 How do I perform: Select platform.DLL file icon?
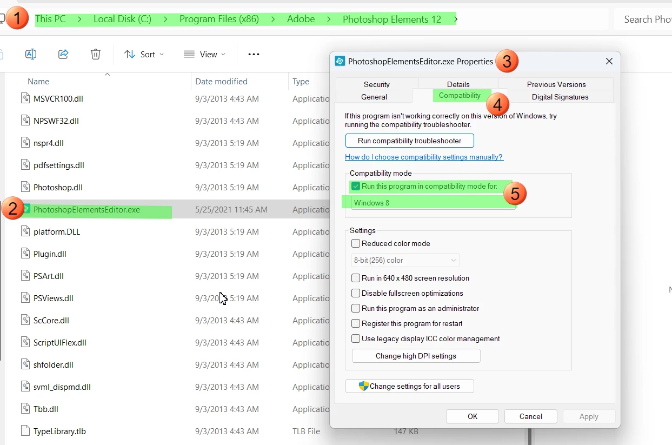(25, 231)
